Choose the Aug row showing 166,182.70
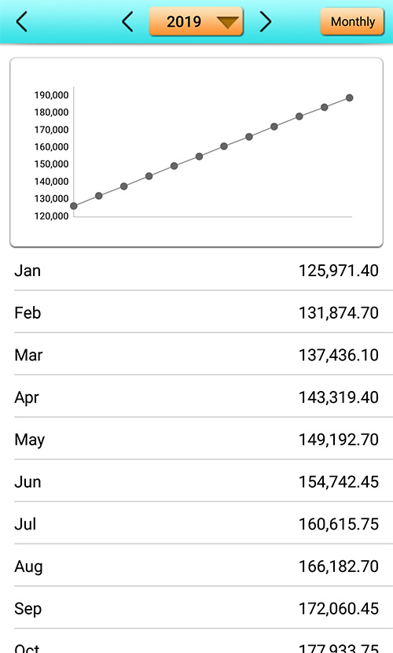The width and height of the screenshot is (393, 653). [x=196, y=566]
